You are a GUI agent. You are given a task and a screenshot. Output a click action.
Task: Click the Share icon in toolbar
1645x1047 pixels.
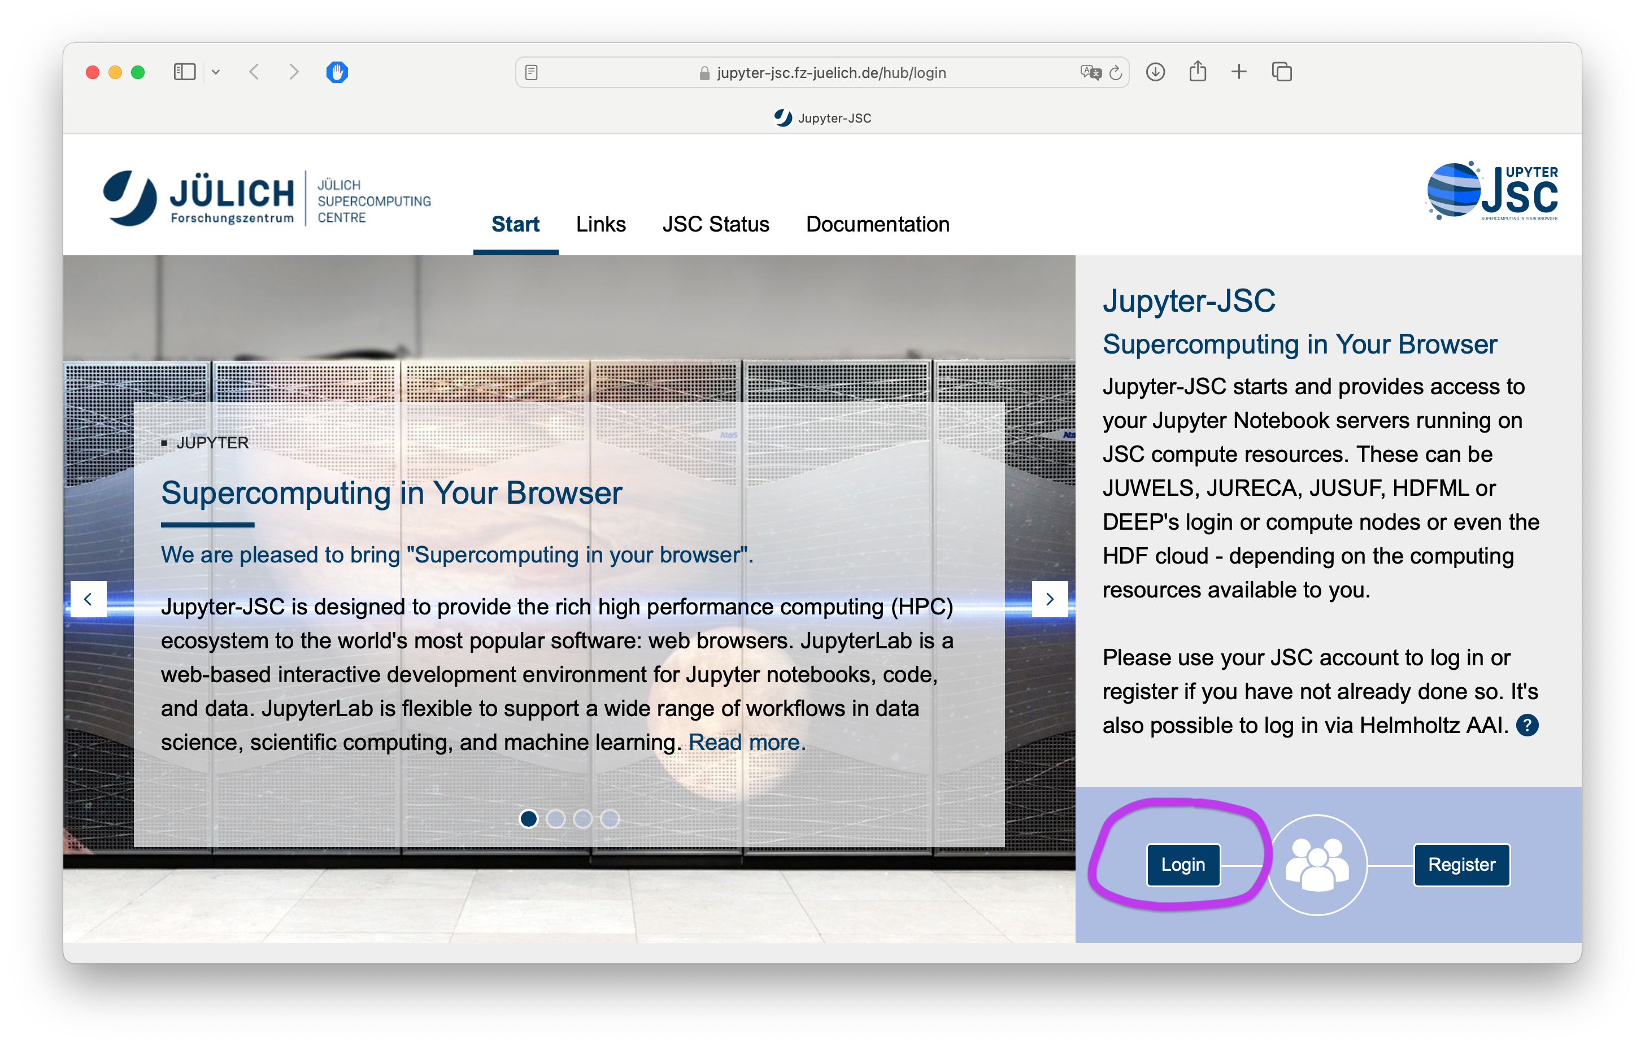1198,71
